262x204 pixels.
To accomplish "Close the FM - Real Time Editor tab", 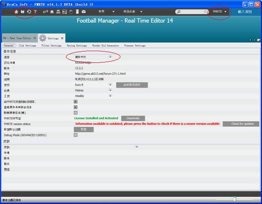I will (35, 38).
